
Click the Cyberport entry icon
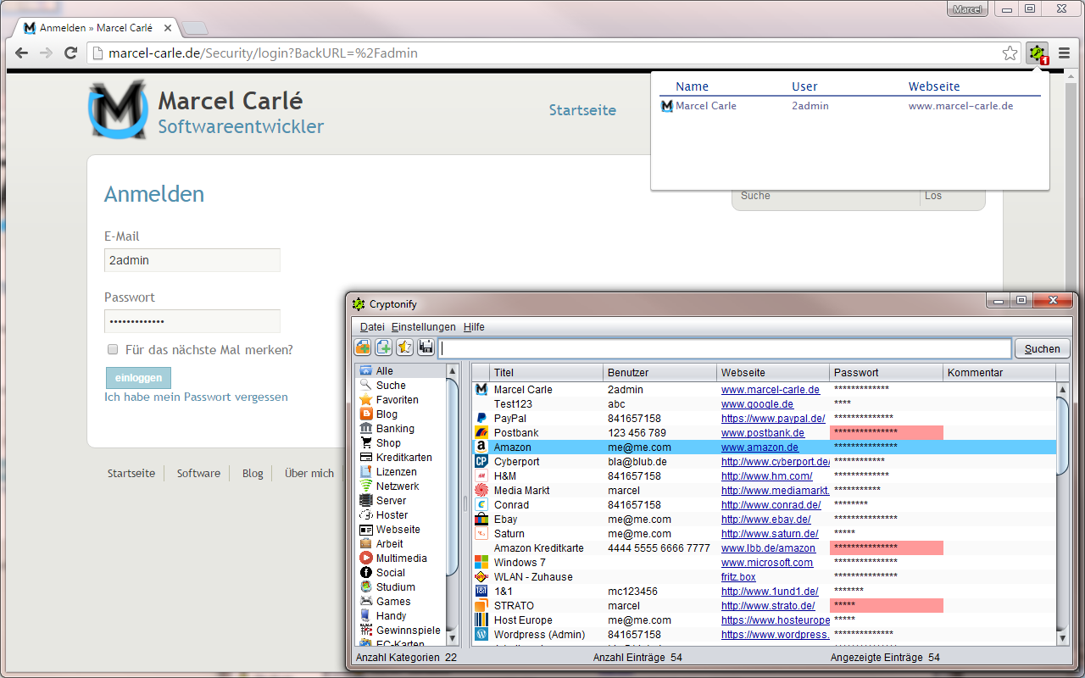click(481, 462)
